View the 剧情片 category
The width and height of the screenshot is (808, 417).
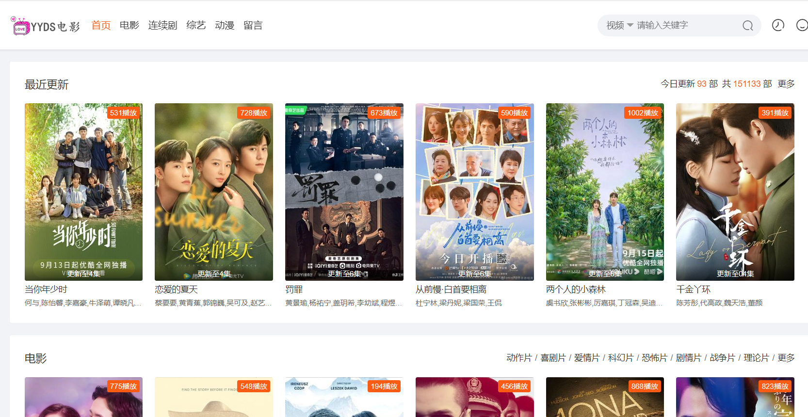tap(689, 358)
